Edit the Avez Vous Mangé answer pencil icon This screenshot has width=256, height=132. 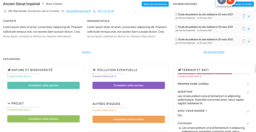click(248, 111)
